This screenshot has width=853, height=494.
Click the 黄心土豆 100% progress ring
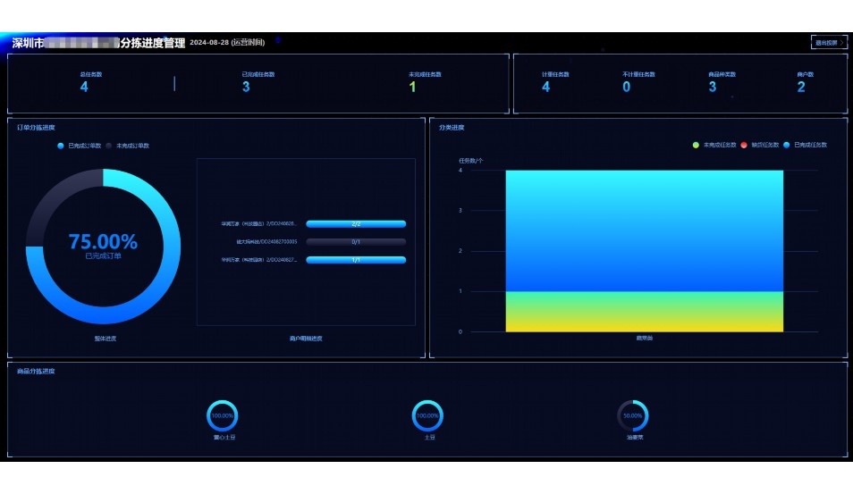tap(223, 415)
